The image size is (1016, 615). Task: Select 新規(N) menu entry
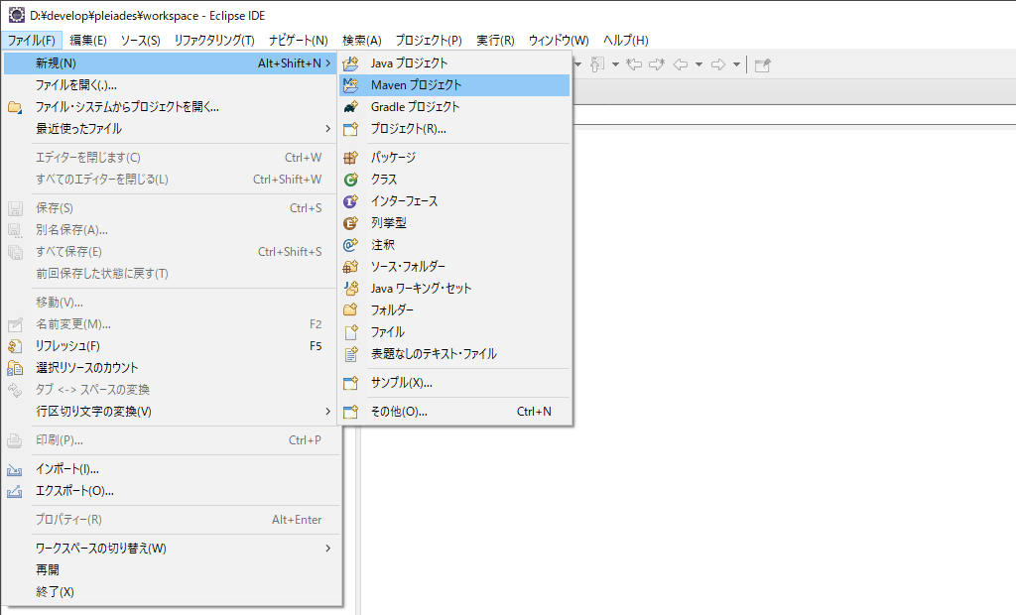click(172, 62)
